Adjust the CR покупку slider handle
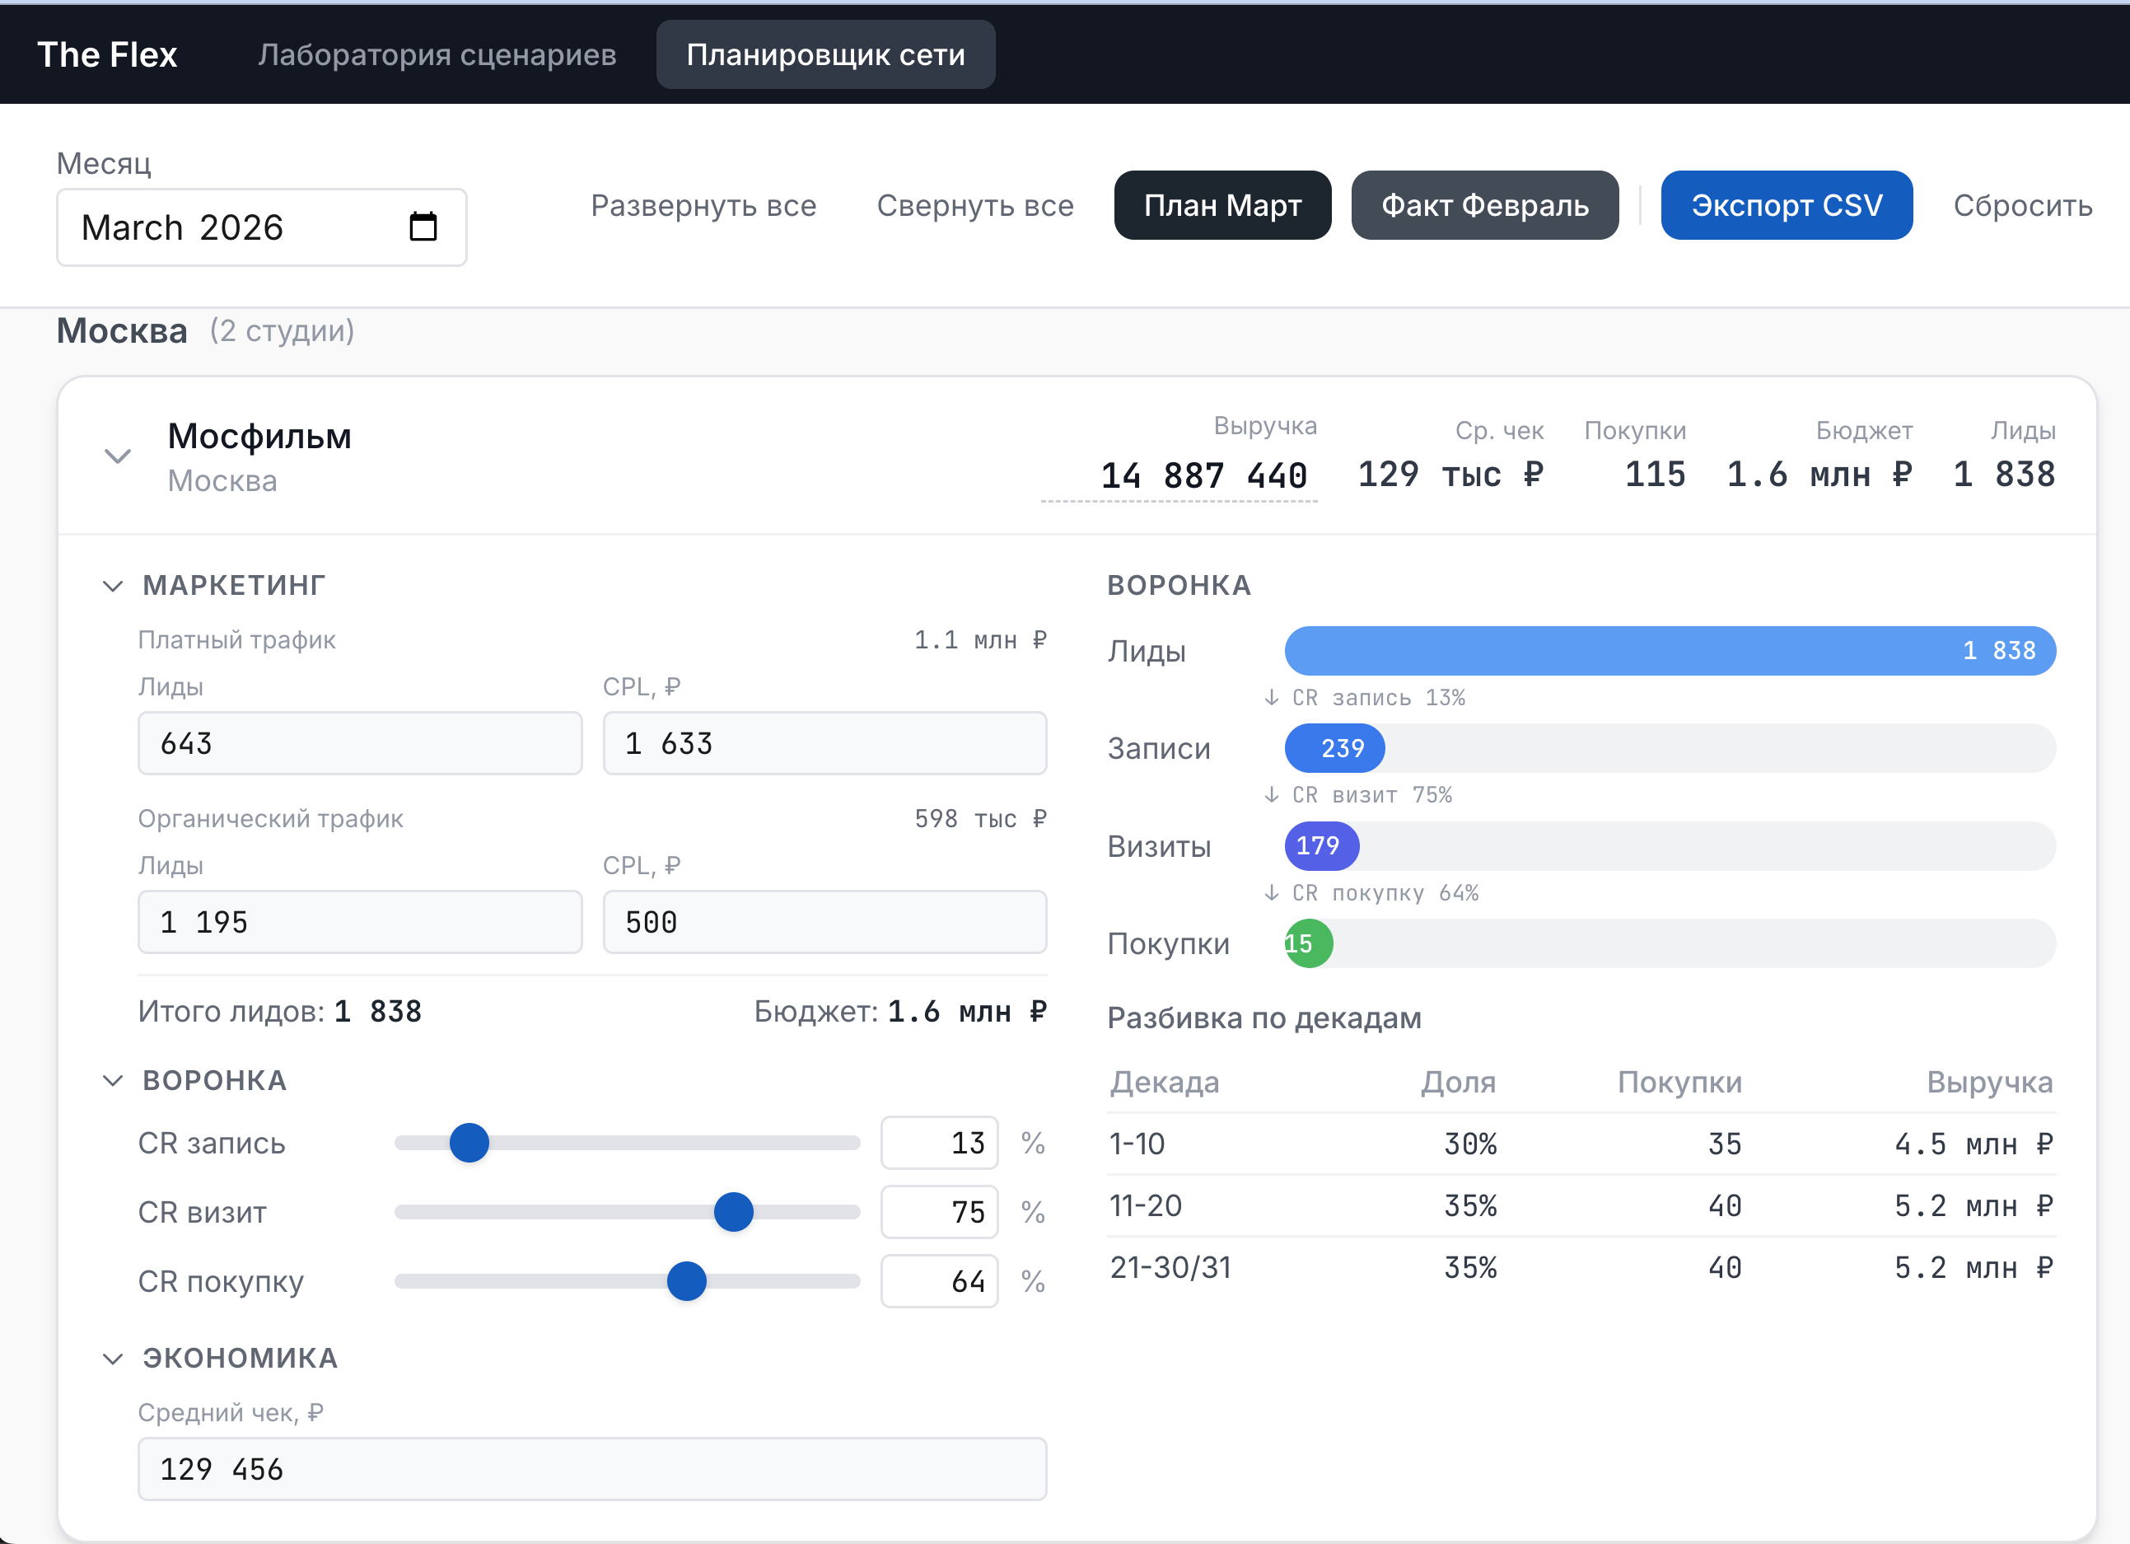This screenshot has width=2130, height=1544. (x=686, y=1281)
